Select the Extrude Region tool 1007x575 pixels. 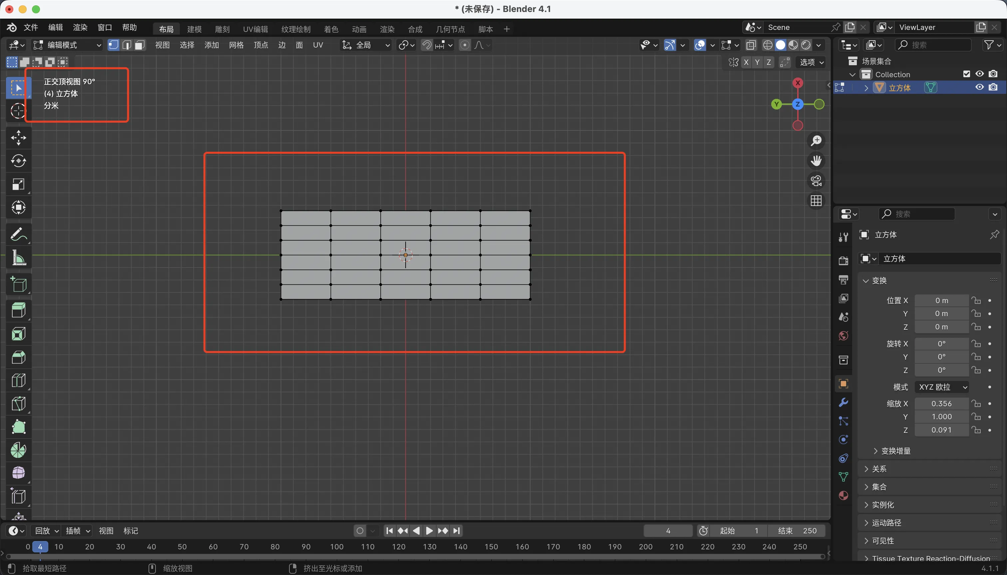click(18, 310)
